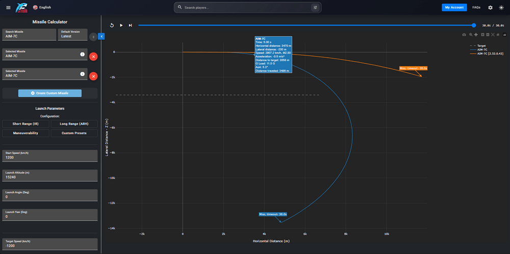Click the plus add-missile button
Screen dimensions: 510x254
(93, 37)
